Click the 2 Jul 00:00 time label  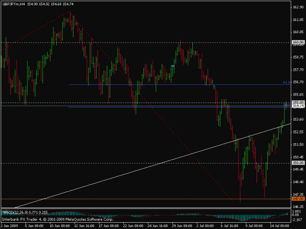click(205, 226)
